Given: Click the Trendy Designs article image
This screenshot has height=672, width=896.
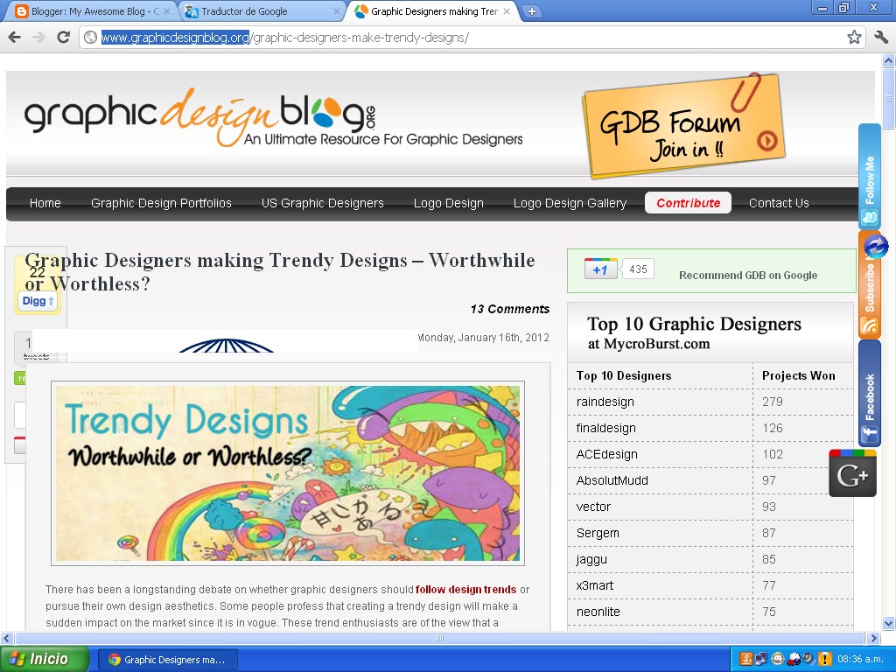Looking at the screenshot, I should point(288,473).
